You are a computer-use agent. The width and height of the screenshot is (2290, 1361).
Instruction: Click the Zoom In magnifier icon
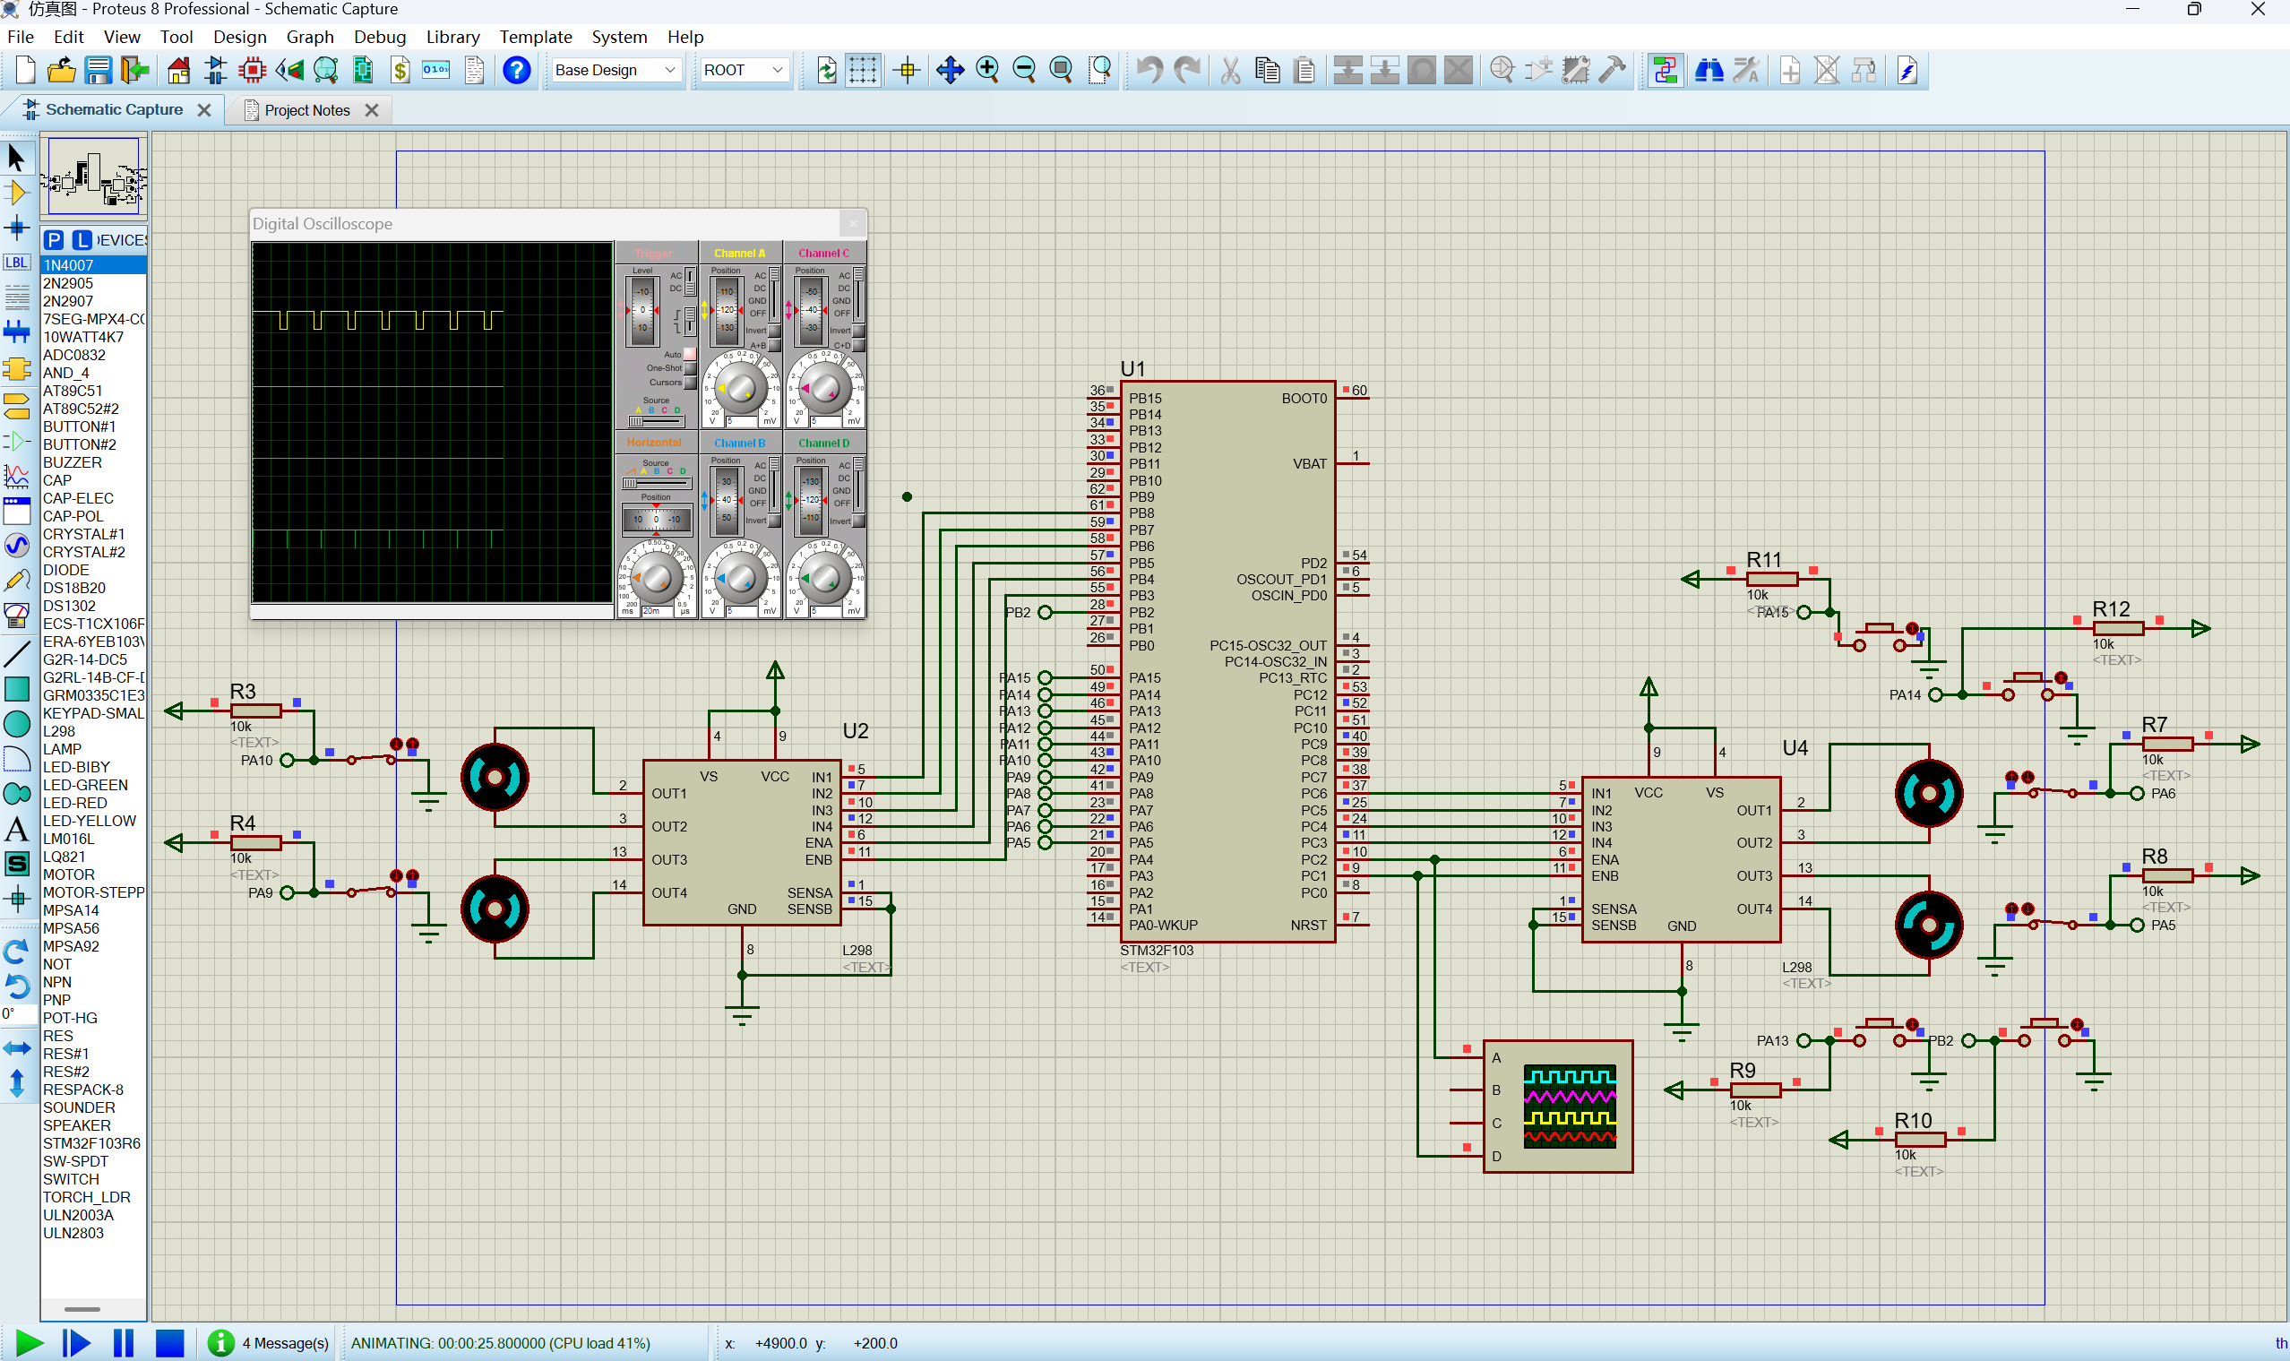987,71
